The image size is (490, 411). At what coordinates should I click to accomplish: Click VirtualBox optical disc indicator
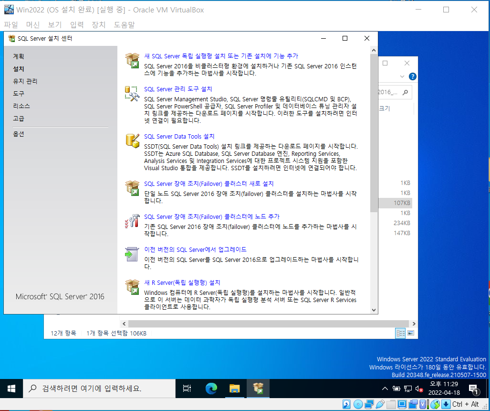(x=358, y=404)
